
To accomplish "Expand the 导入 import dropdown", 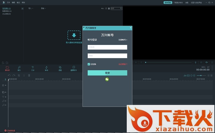I will coord(31,9).
